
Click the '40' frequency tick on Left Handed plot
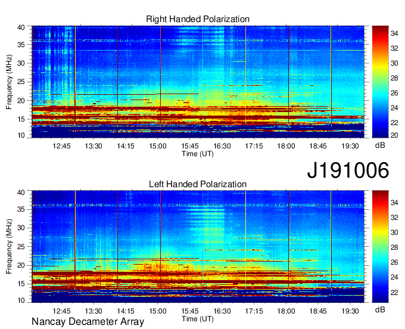[21, 192]
